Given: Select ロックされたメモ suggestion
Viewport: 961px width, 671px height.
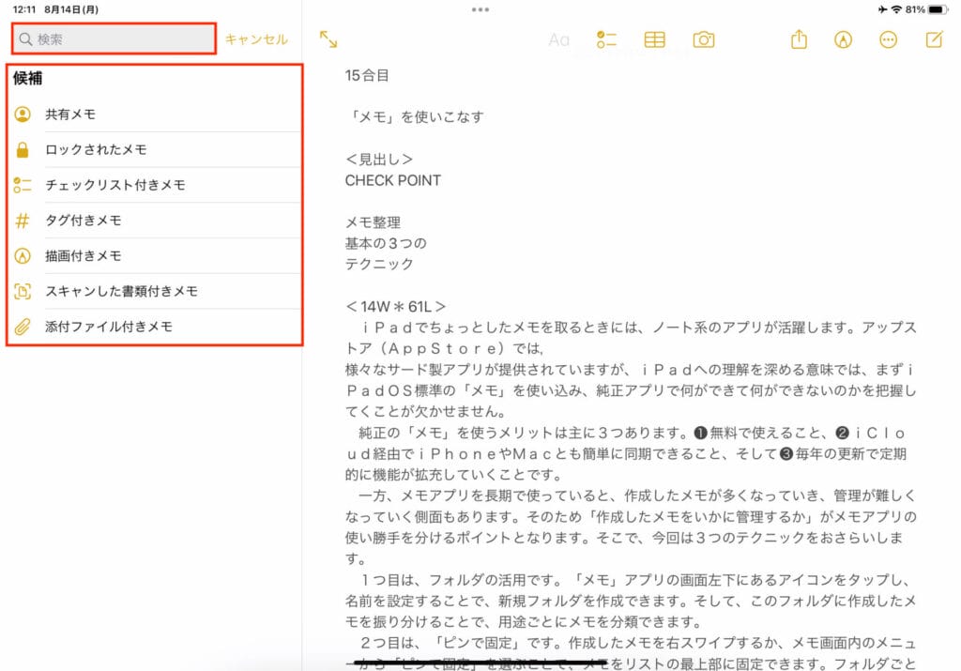Looking at the screenshot, I should [96, 150].
